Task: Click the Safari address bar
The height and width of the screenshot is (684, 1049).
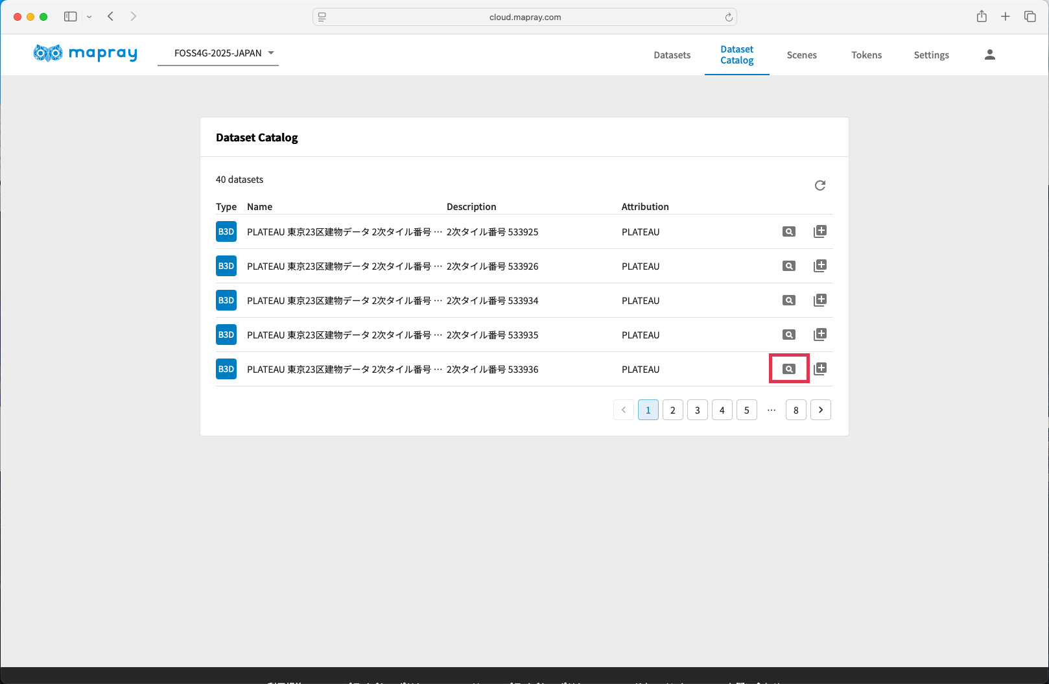Action: click(524, 17)
